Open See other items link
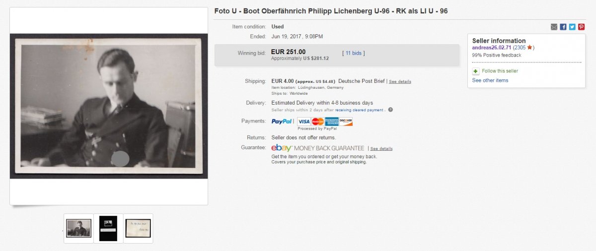The image size is (596, 251). click(490, 80)
